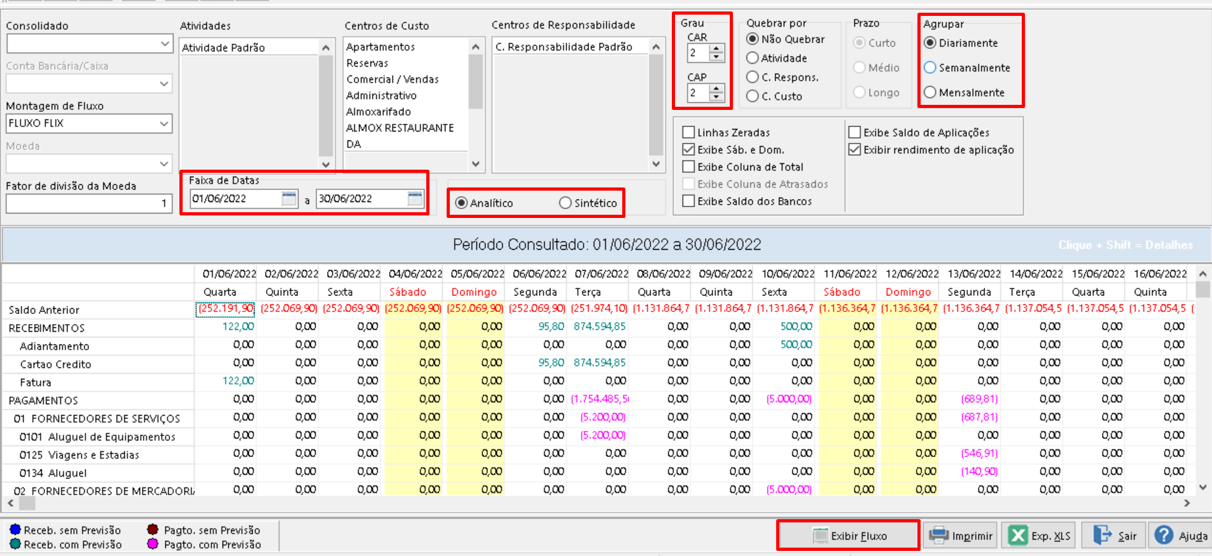Open the end date calendar picker

pos(415,199)
